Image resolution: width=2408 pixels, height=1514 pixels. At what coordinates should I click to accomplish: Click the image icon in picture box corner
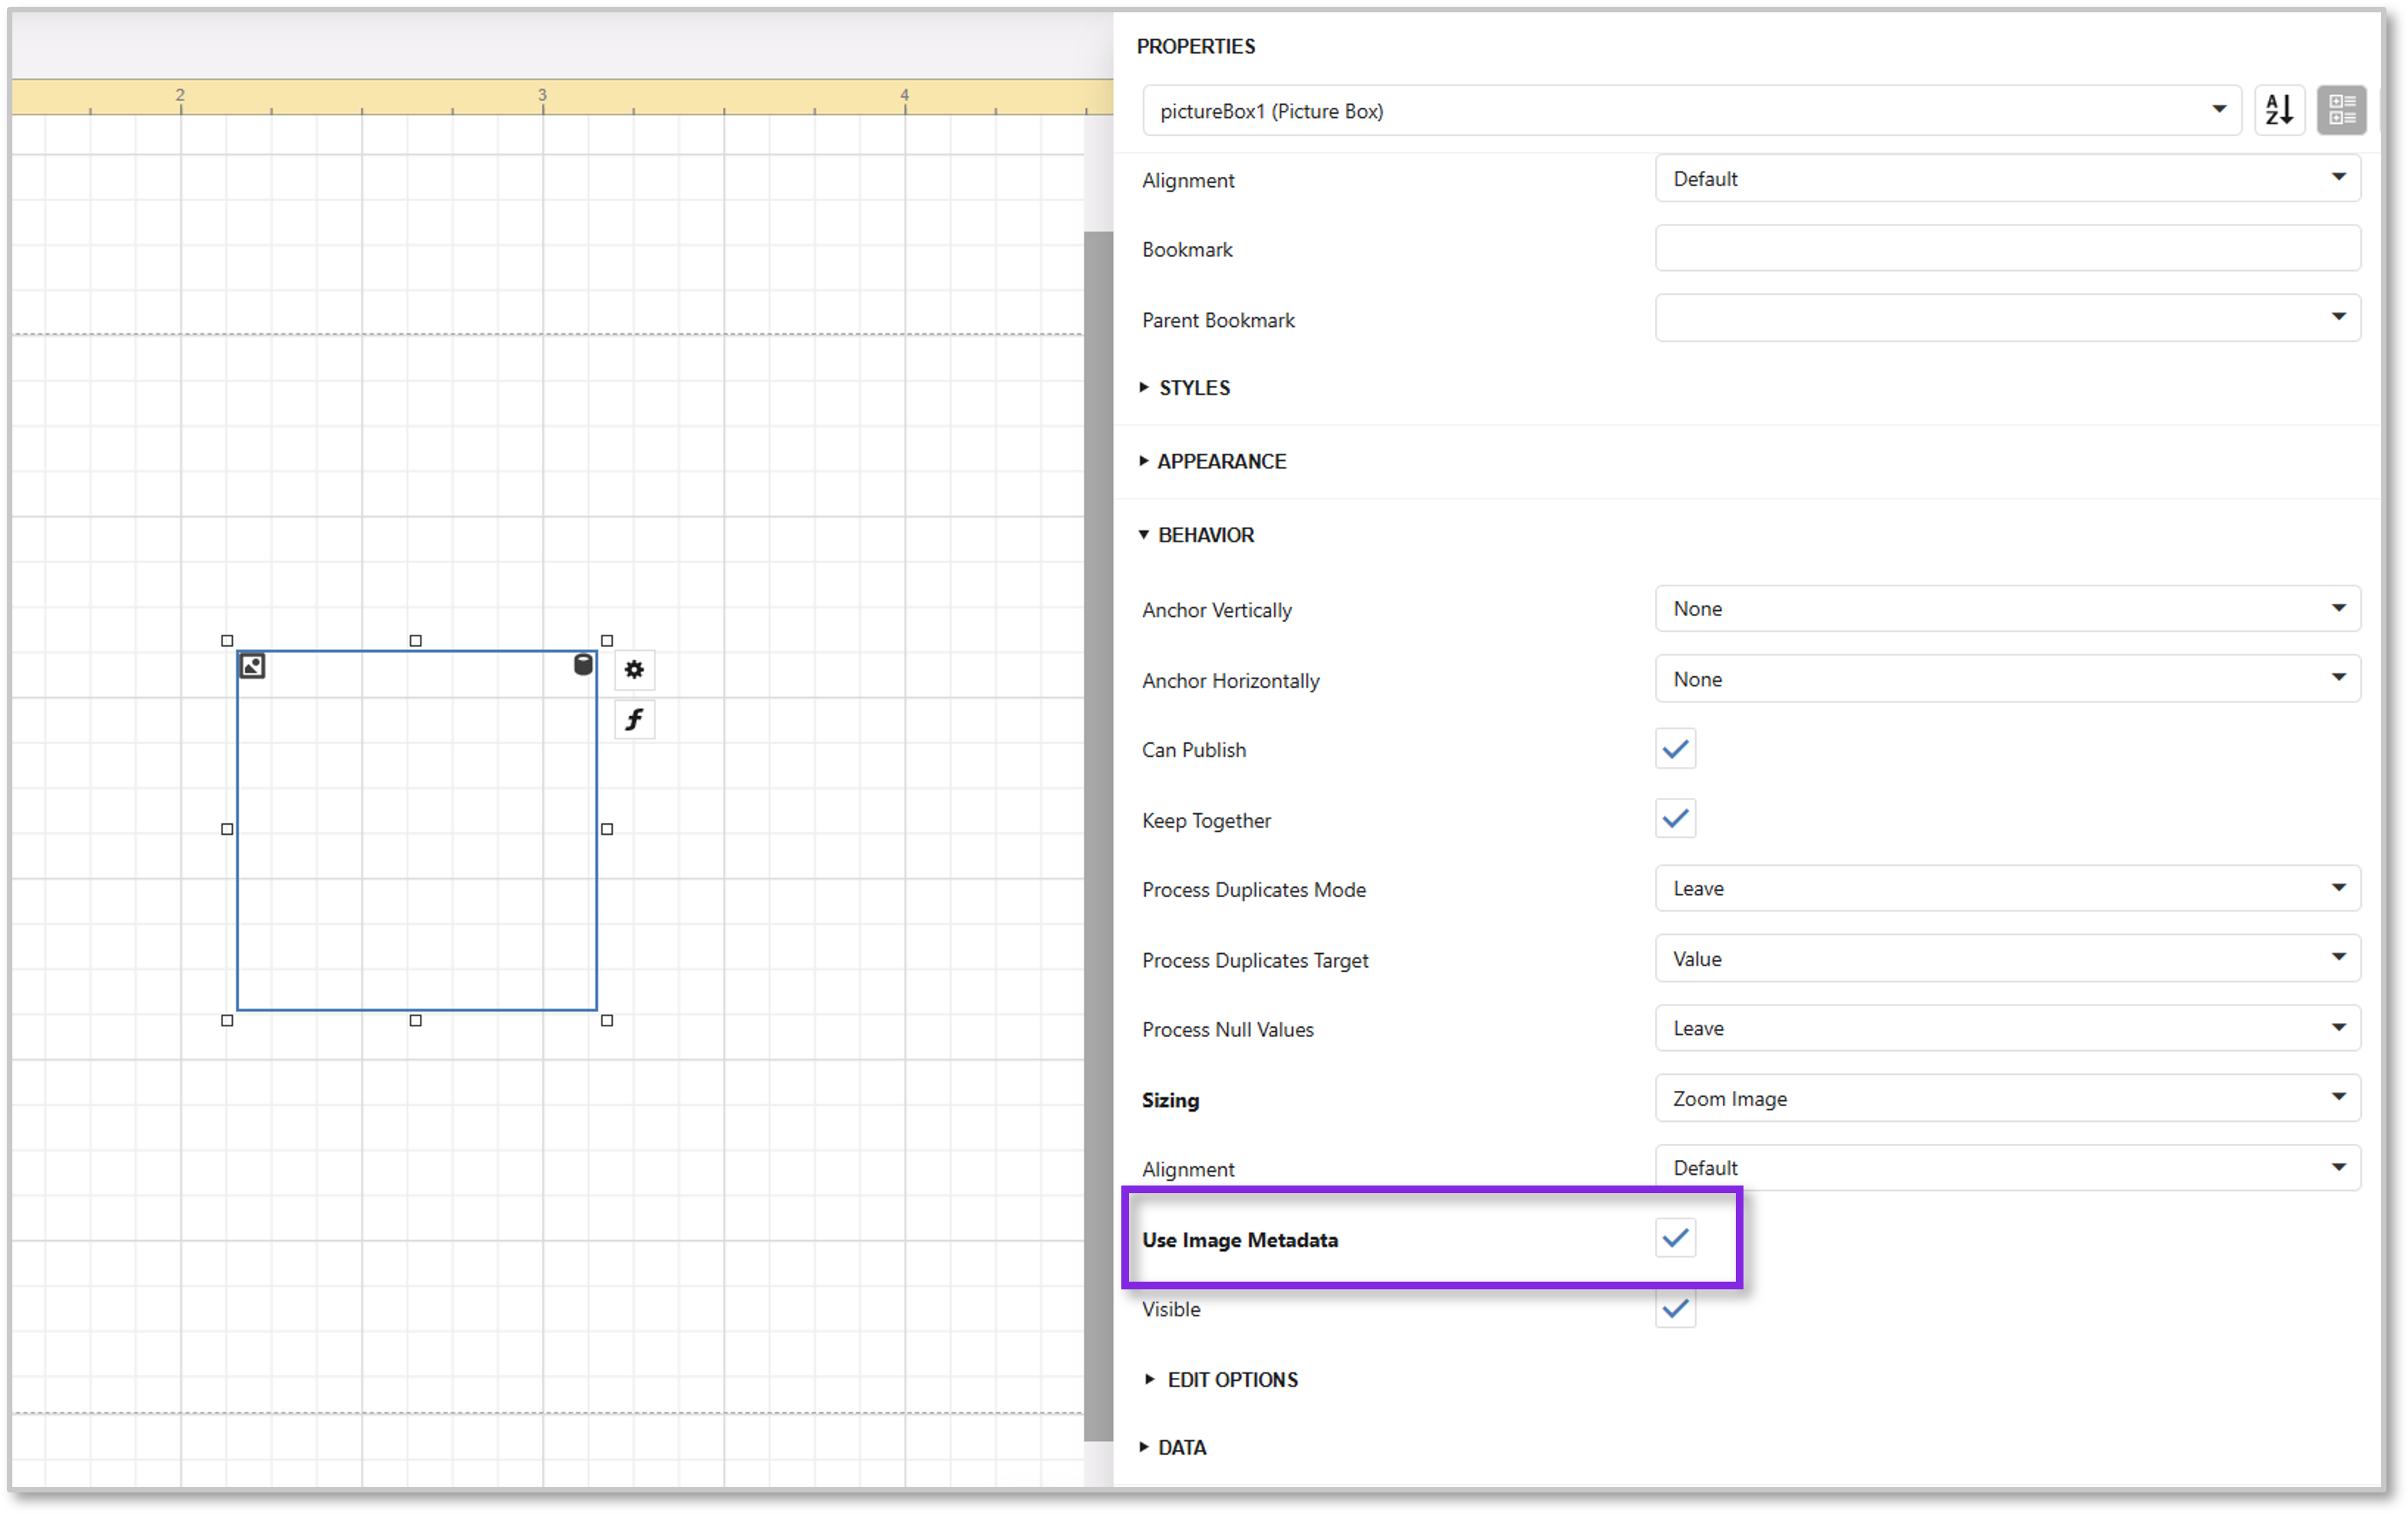click(253, 666)
